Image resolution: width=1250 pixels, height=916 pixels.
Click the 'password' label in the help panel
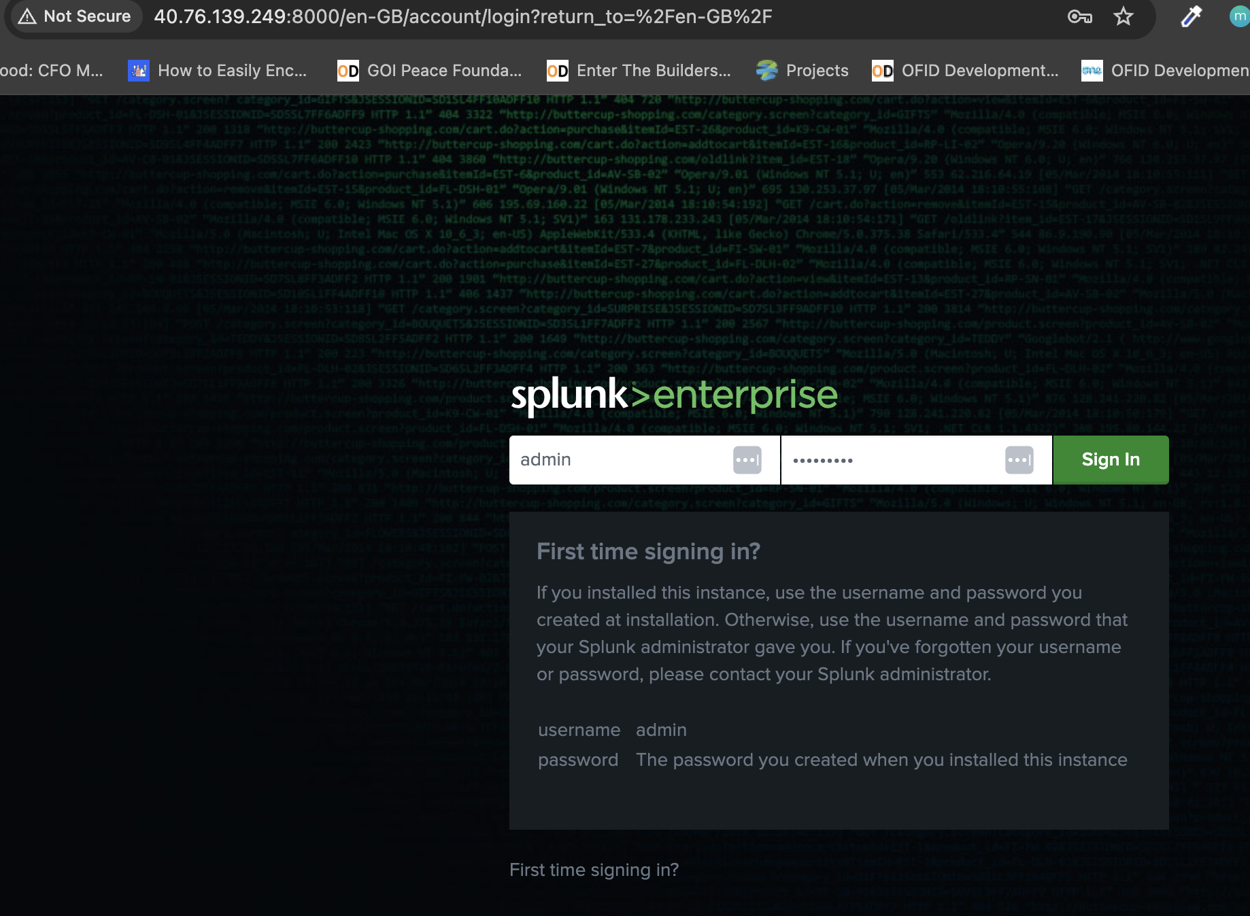point(578,760)
